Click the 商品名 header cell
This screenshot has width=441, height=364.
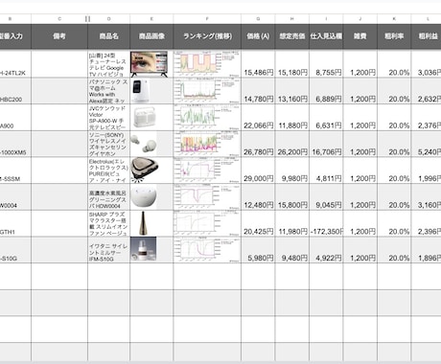point(109,36)
